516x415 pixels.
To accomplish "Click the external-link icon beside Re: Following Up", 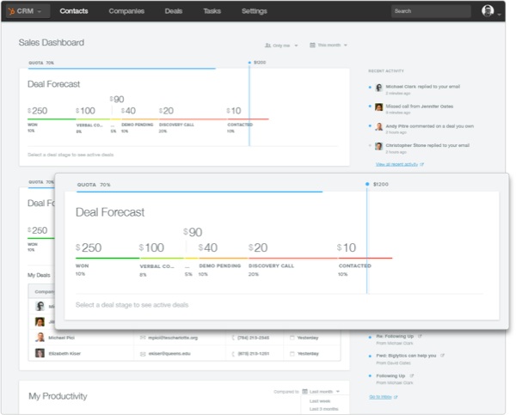I will (x=420, y=336).
